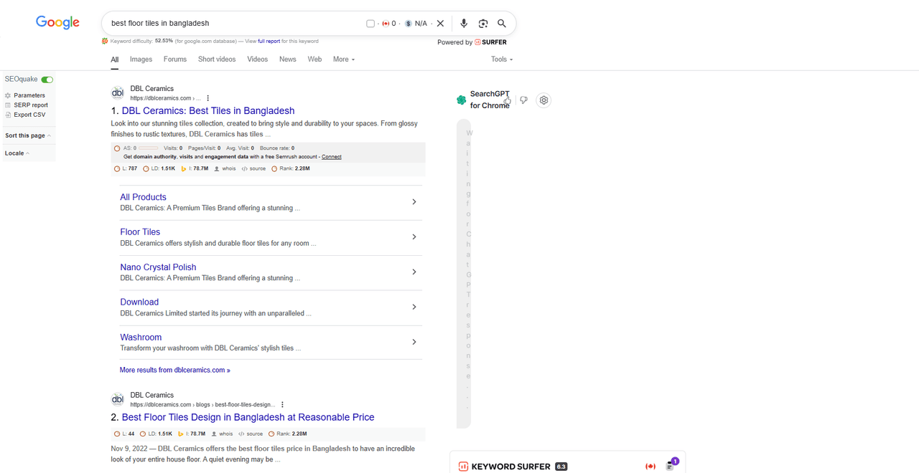The image size is (919, 473).
Task: Click the LD: 1.51K metric in the first result
Action: (159, 169)
